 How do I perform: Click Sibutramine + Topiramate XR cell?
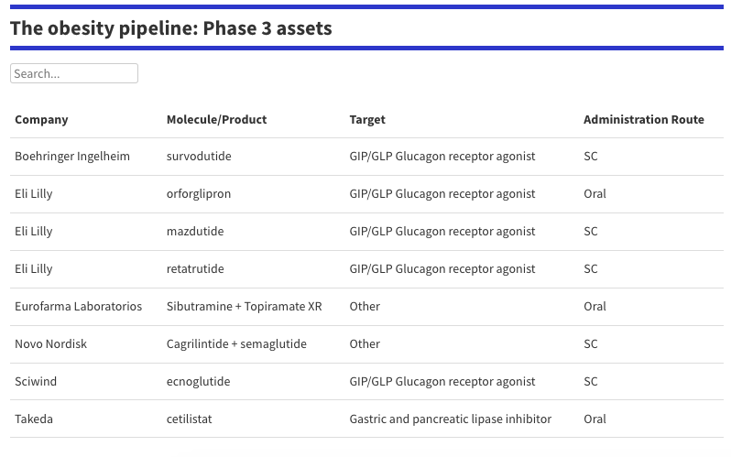[244, 307]
